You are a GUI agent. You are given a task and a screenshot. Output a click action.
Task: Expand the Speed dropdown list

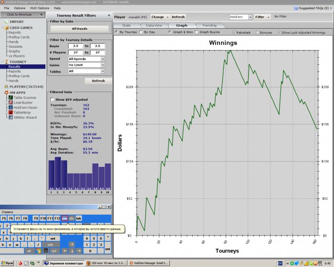click(103, 59)
